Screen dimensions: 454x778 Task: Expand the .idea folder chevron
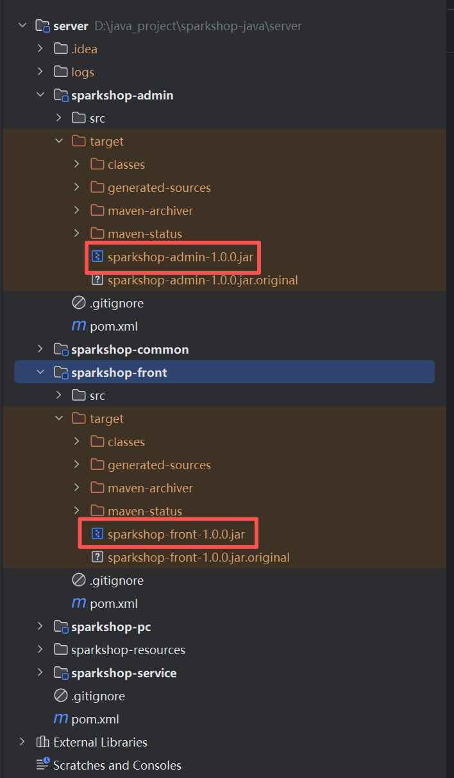pyautogui.click(x=40, y=49)
